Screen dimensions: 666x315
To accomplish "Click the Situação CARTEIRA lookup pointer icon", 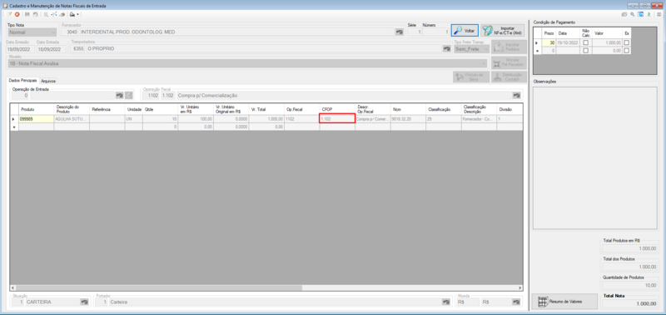I will pyautogui.click(x=84, y=302).
